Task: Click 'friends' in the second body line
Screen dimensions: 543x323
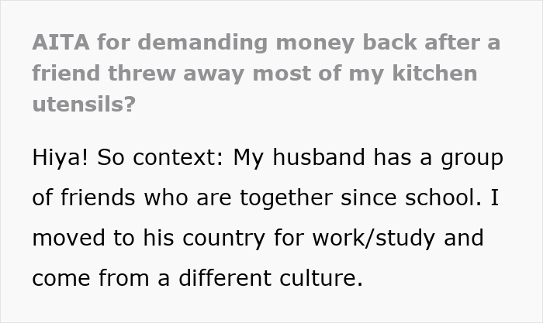Action: [x=98, y=198]
